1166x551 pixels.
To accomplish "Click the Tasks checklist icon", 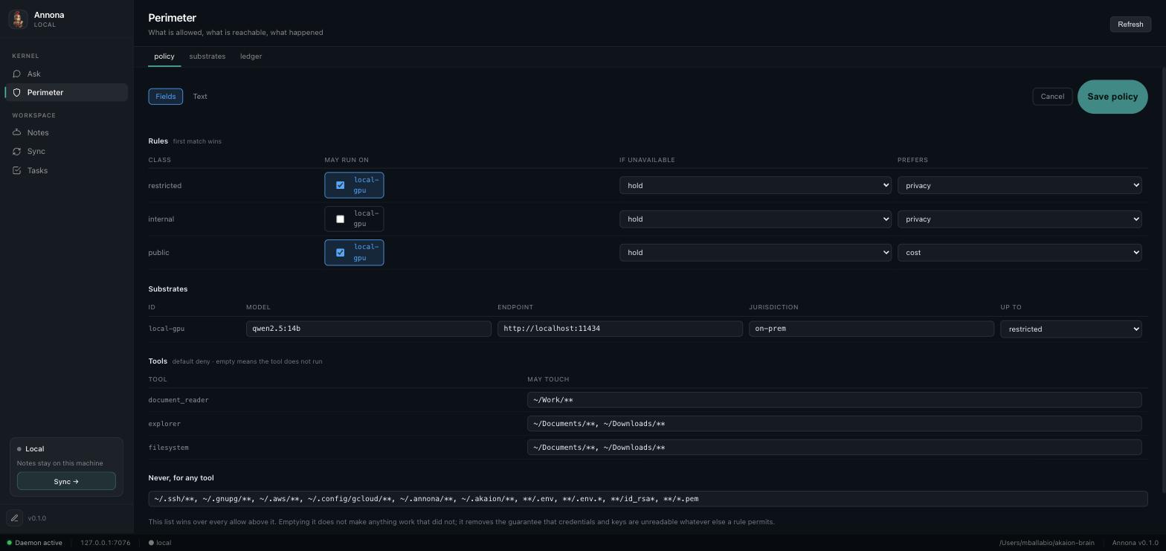I will tap(16, 170).
